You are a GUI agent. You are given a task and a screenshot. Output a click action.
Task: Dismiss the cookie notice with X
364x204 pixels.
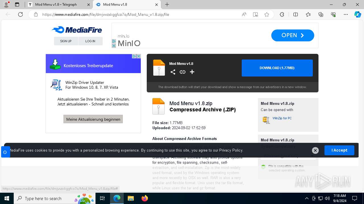pos(315,150)
